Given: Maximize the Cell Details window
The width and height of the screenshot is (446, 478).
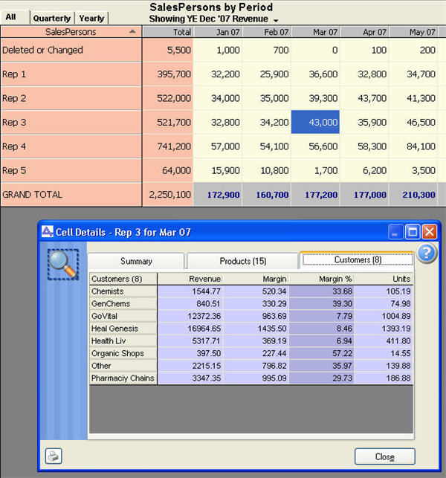Looking at the screenshot, I should point(413,232).
